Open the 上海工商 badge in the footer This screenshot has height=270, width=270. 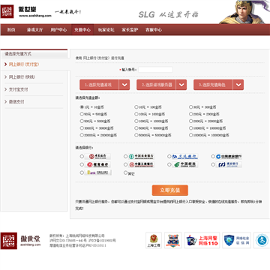coord(154,241)
